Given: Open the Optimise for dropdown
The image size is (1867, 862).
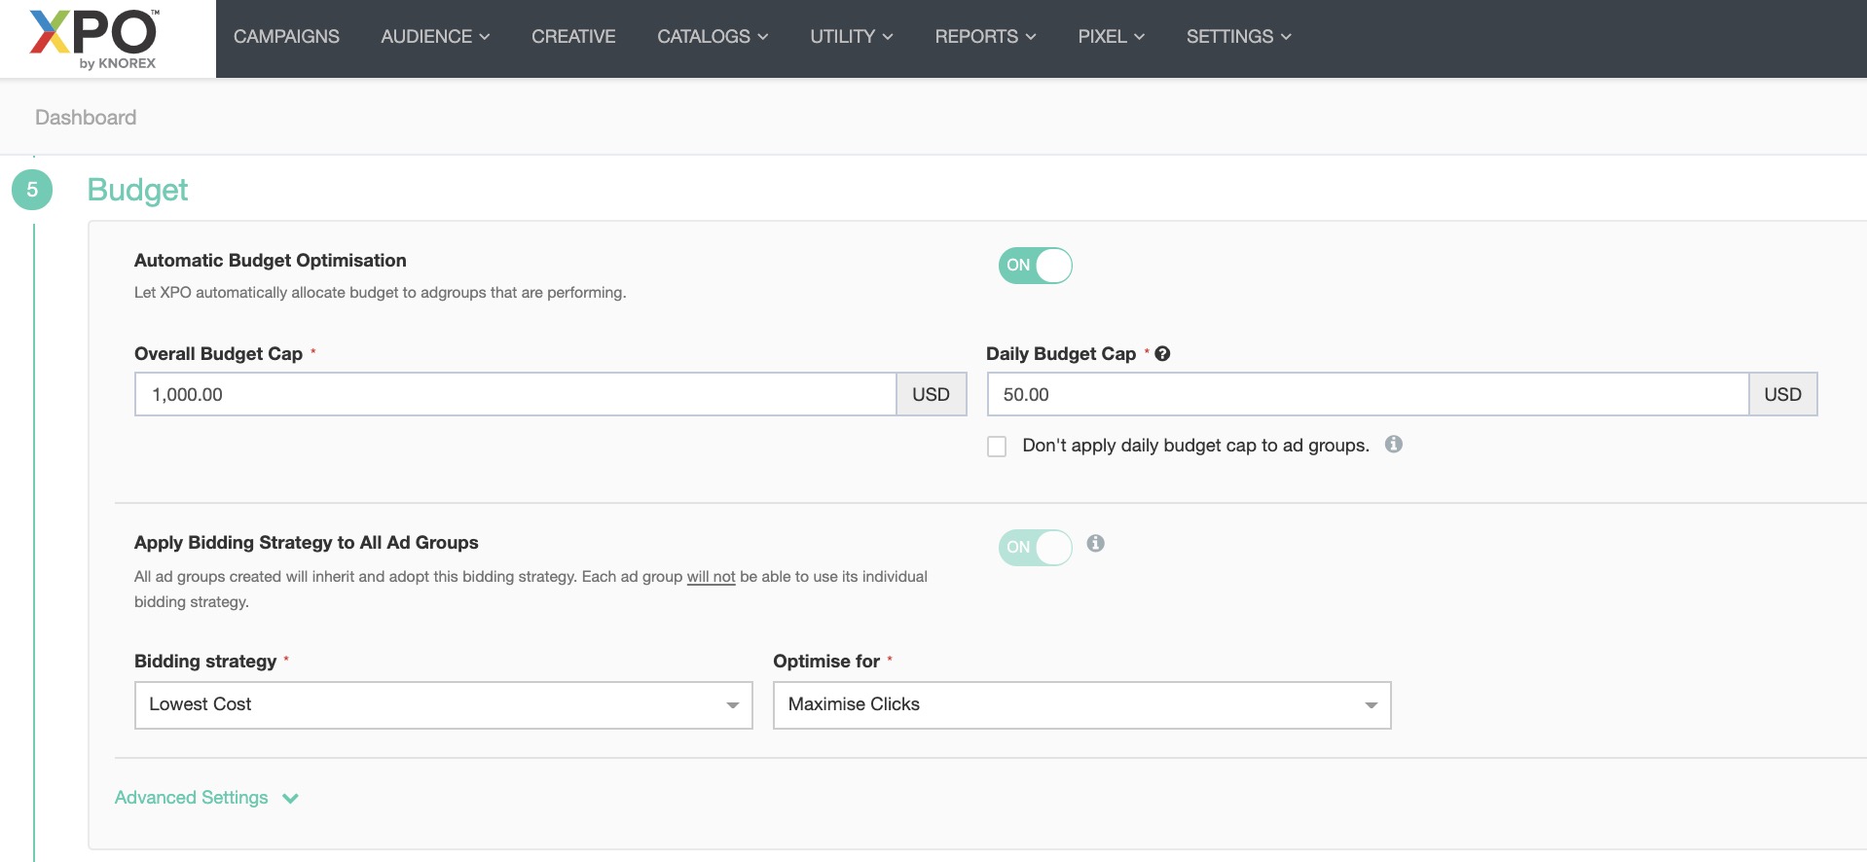Looking at the screenshot, I should click(x=1081, y=705).
